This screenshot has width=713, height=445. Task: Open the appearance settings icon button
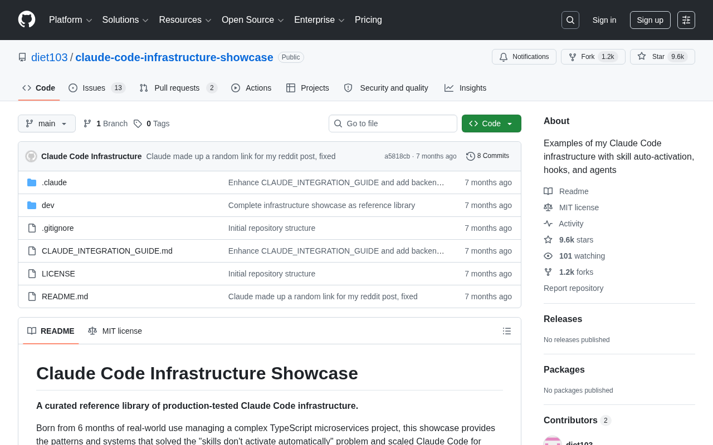tap(686, 20)
